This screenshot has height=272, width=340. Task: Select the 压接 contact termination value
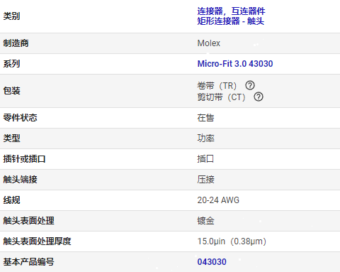click(205, 179)
